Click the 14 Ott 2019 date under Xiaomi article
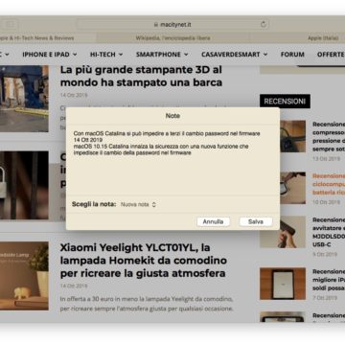The width and height of the screenshot is (345, 345). (74, 286)
